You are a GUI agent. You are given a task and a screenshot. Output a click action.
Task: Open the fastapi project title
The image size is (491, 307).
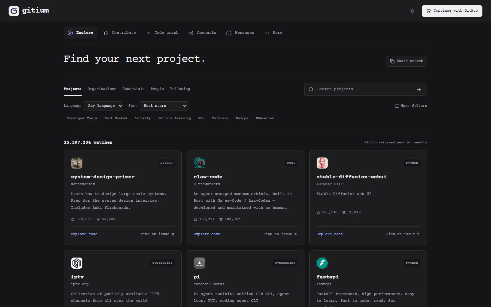327,277
